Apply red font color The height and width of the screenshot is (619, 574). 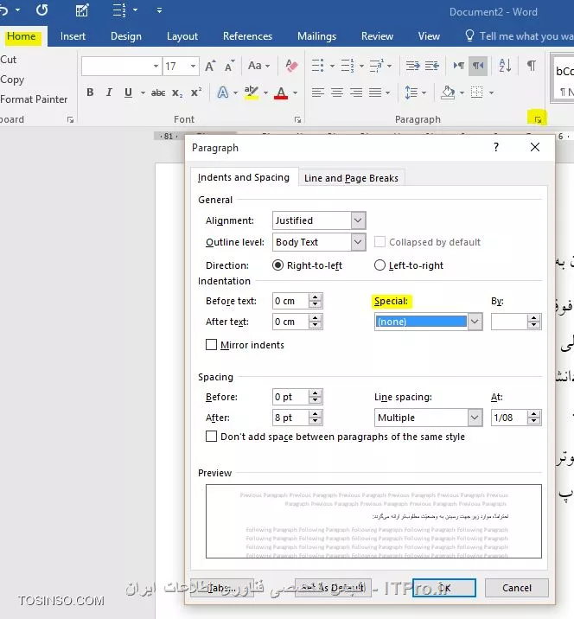click(x=281, y=93)
